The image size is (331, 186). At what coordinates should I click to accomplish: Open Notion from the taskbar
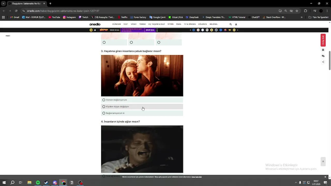72,183
